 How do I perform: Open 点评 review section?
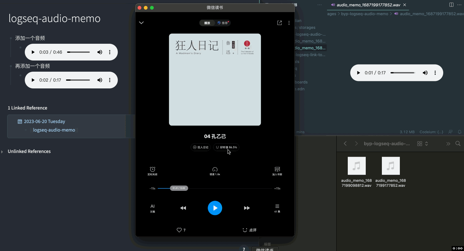point(250,230)
